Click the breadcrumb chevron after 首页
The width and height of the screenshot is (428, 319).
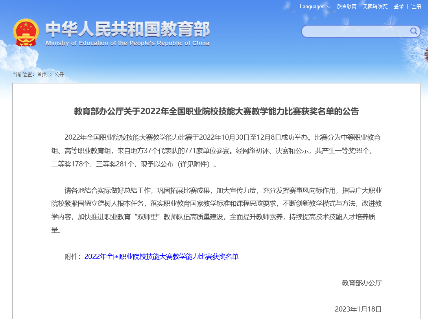pyautogui.click(x=50, y=74)
